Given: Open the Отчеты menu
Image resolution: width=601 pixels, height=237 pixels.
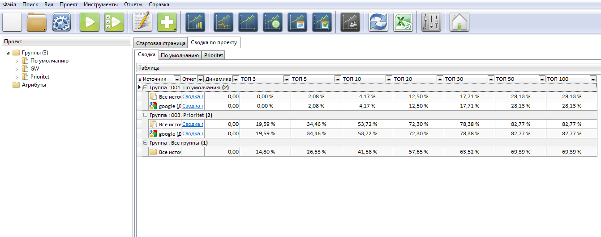Looking at the screenshot, I should tap(133, 4).
